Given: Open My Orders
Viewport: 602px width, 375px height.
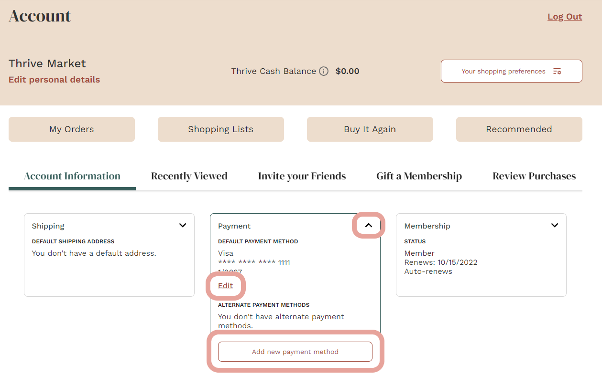Looking at the screenshot, I should (71, 129).
